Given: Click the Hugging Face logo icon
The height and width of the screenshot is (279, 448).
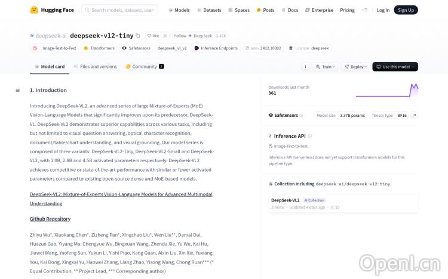Looking at the screenshot, I should point(34,10).
